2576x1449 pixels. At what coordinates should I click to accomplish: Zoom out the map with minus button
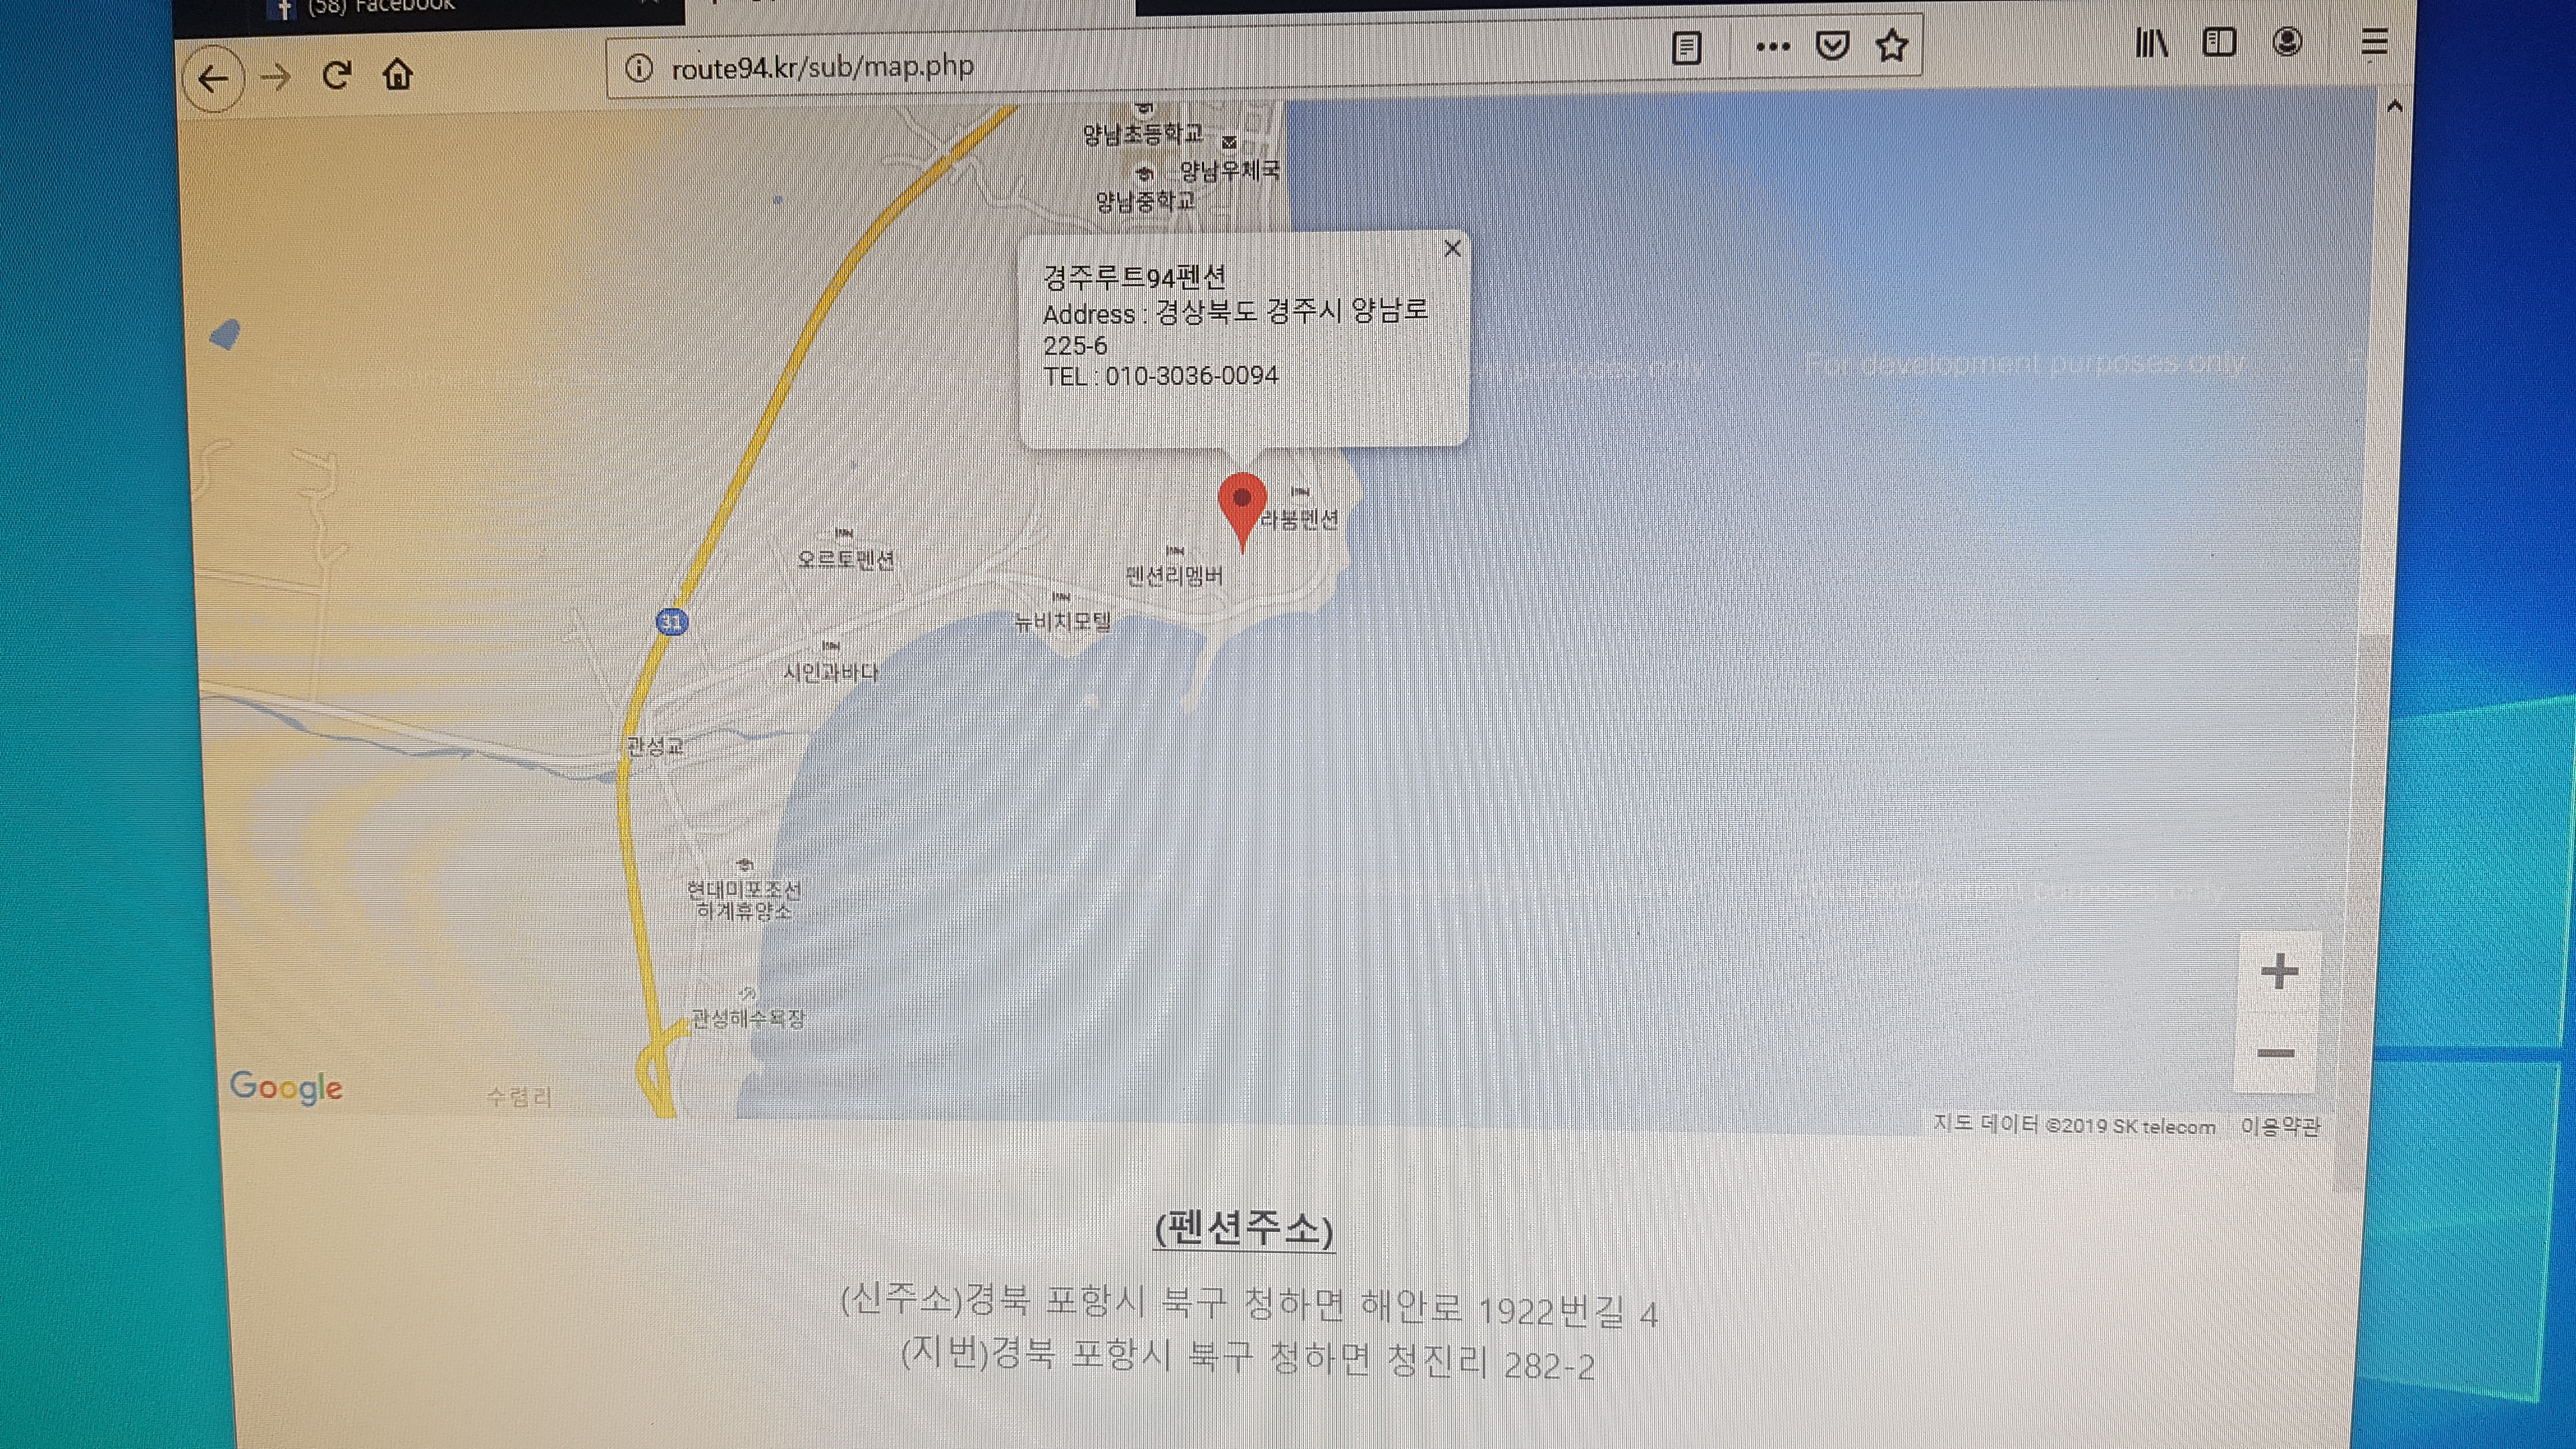click(2276, 1053)
